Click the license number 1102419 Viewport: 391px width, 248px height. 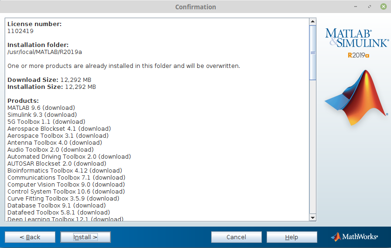click(x=21, y=31)
